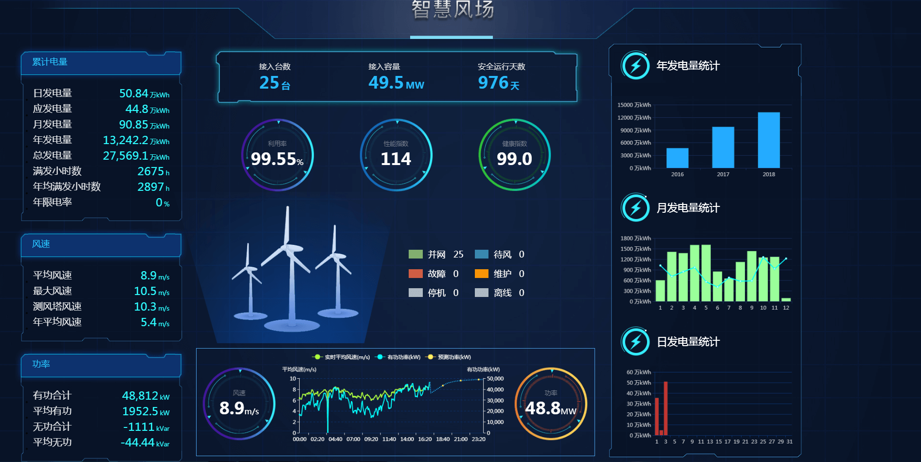Click the 智慧风场 title
The height and width of the screenshot is (462, 921).
coord(452,9)
